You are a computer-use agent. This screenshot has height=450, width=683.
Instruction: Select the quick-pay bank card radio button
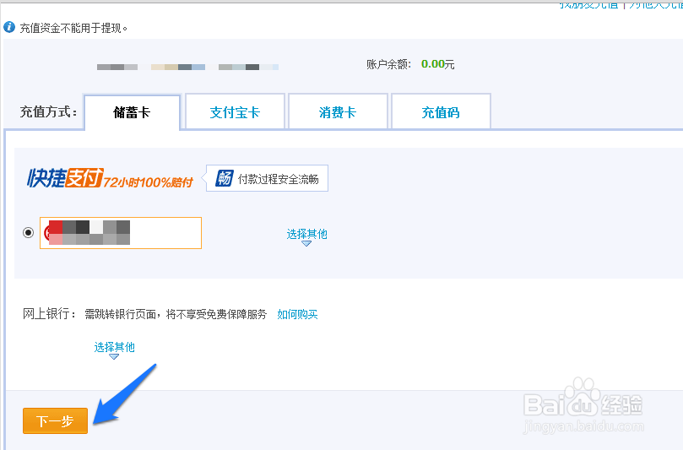pos(29,233)
